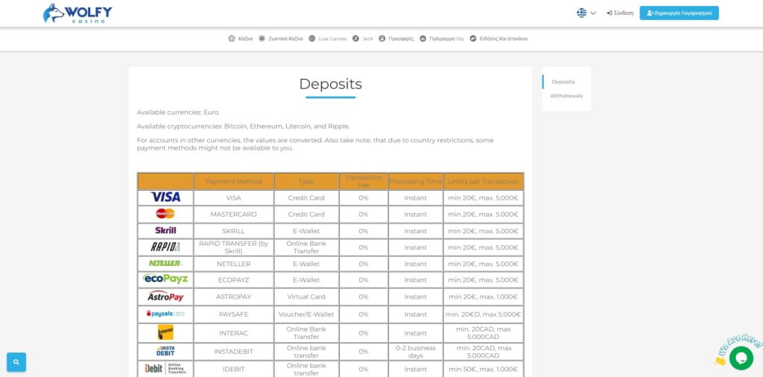Click the MasterCard logo in the table
Viewport: 763px width, 377px height.
[x=165, y=214]
